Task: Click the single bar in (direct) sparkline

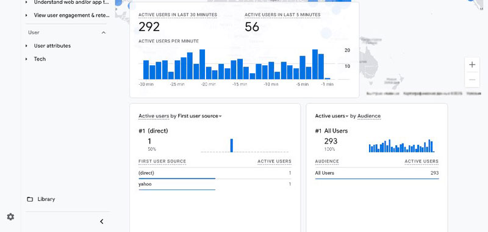Action: coord(232,145)
